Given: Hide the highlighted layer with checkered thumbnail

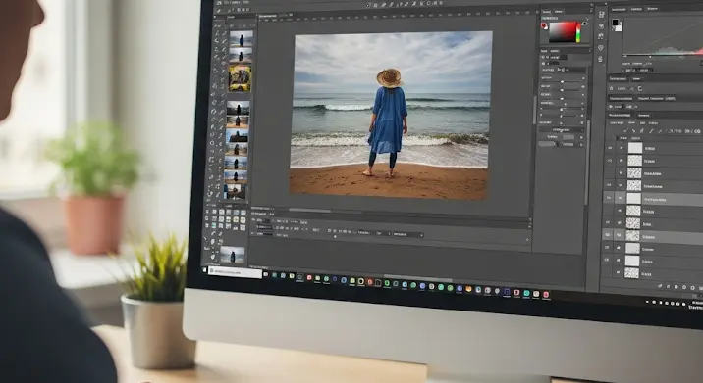Looking at the screenshot, I should point(608,234).
